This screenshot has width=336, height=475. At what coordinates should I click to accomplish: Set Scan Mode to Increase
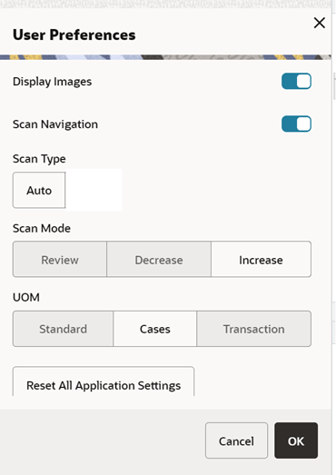tap(261, 260)
